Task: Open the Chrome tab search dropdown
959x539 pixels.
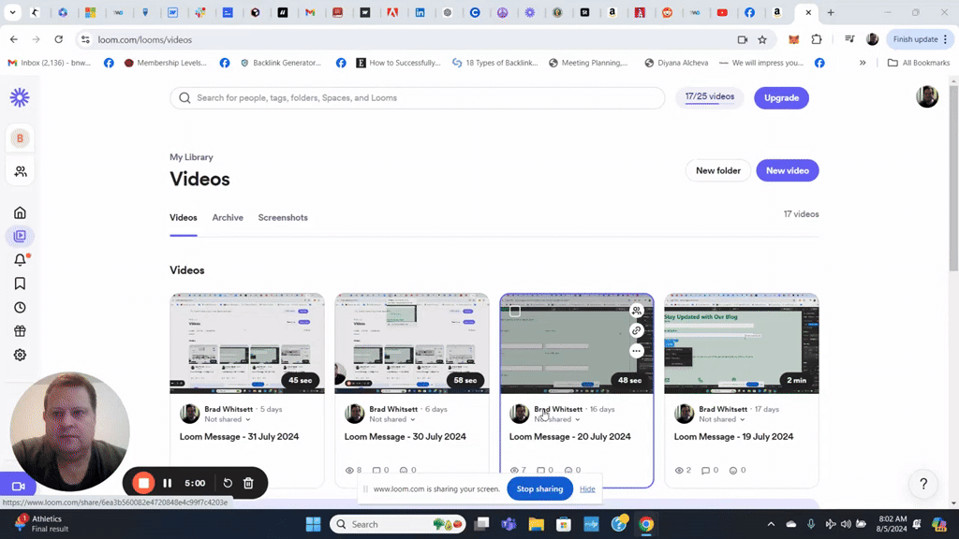Action: coord(12,12)
